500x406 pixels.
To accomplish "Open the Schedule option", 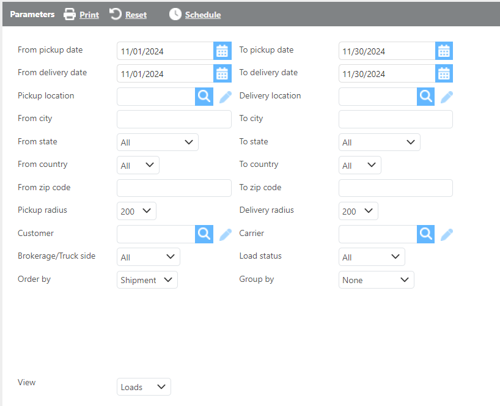I will tap(202, 15).
